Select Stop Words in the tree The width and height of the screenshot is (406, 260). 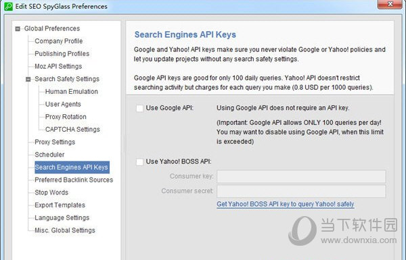point(51,192)
